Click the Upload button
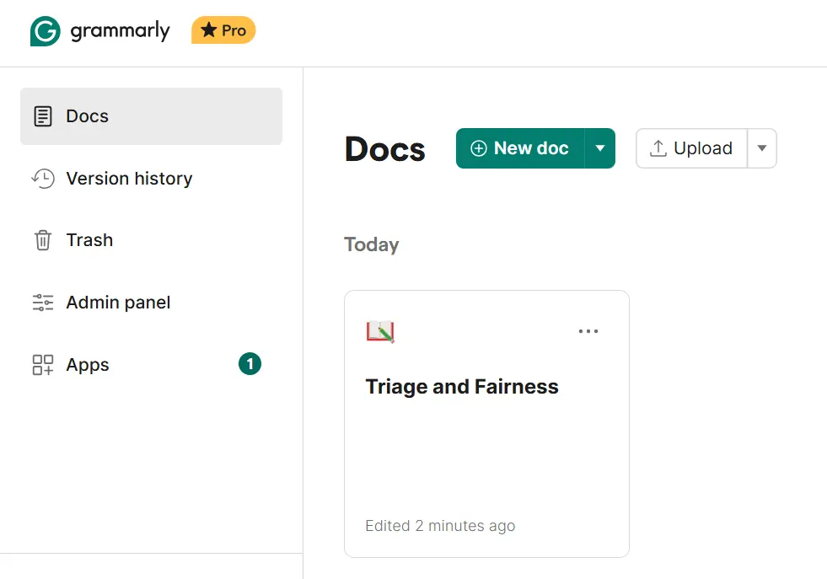 tap(691, 148)
